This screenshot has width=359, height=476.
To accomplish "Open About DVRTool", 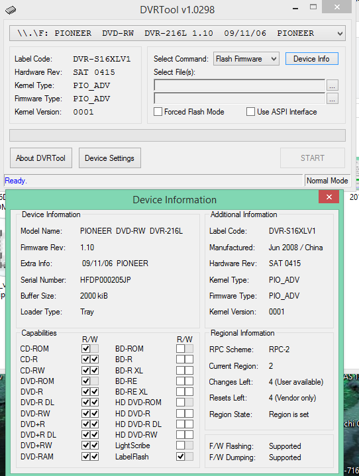I will [x=41, y=158].
